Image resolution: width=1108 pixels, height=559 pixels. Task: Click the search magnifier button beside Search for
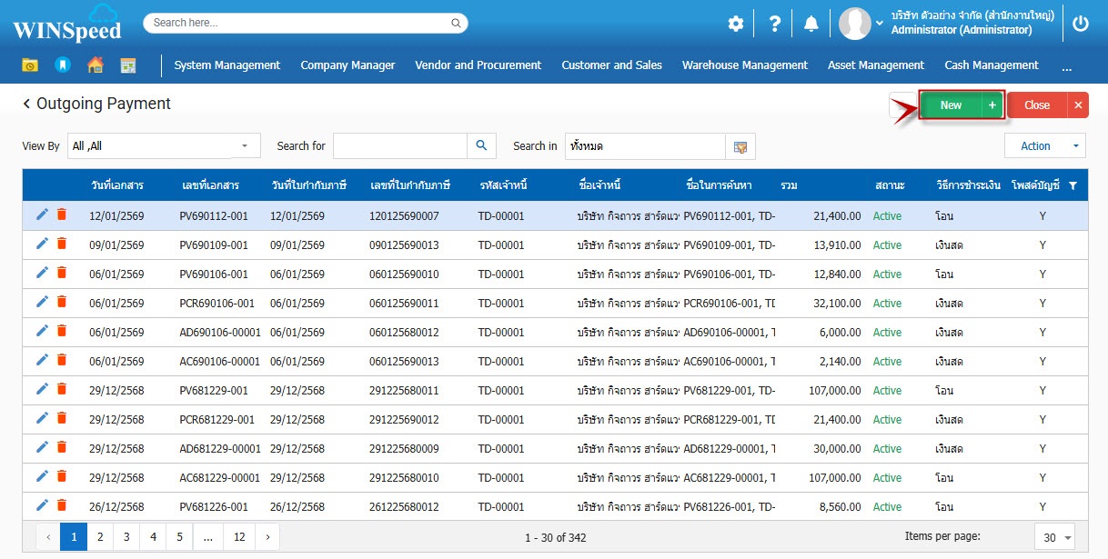tap(481, 145)
